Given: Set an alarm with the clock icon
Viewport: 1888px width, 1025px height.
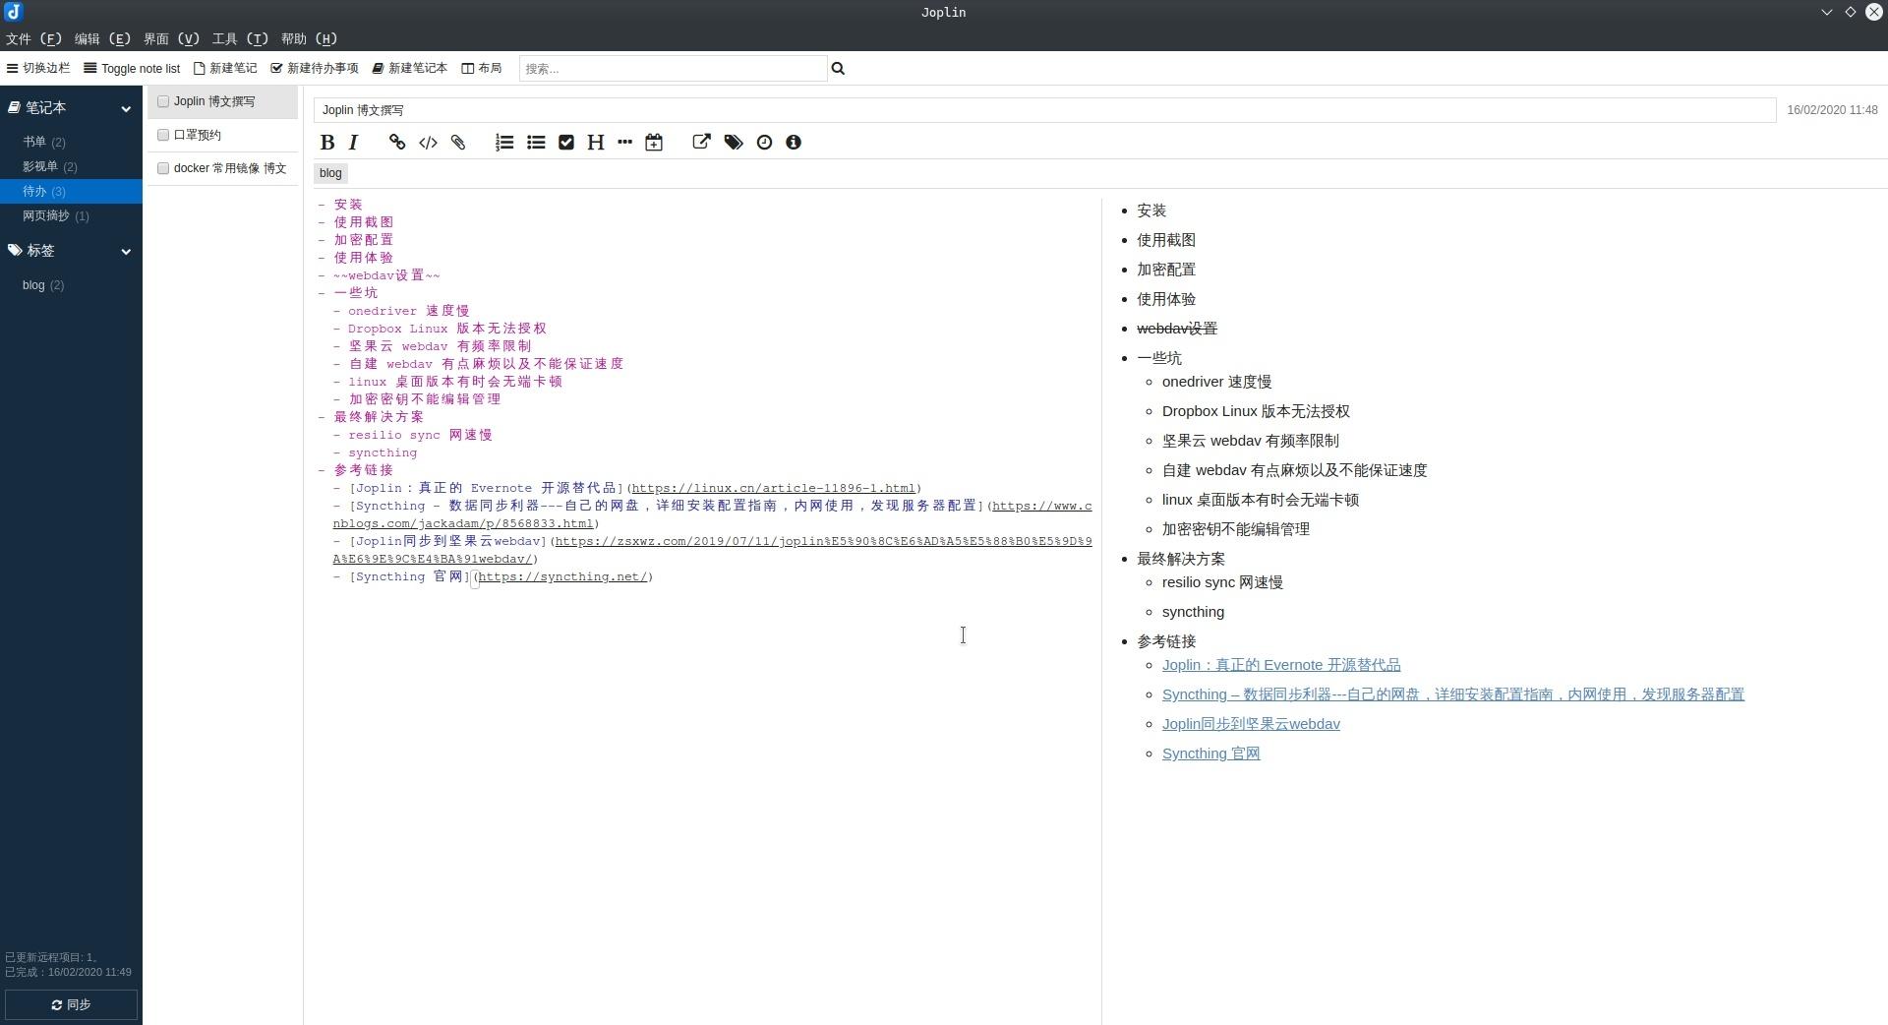Looking at the screenshot, I should coord(764,143).
